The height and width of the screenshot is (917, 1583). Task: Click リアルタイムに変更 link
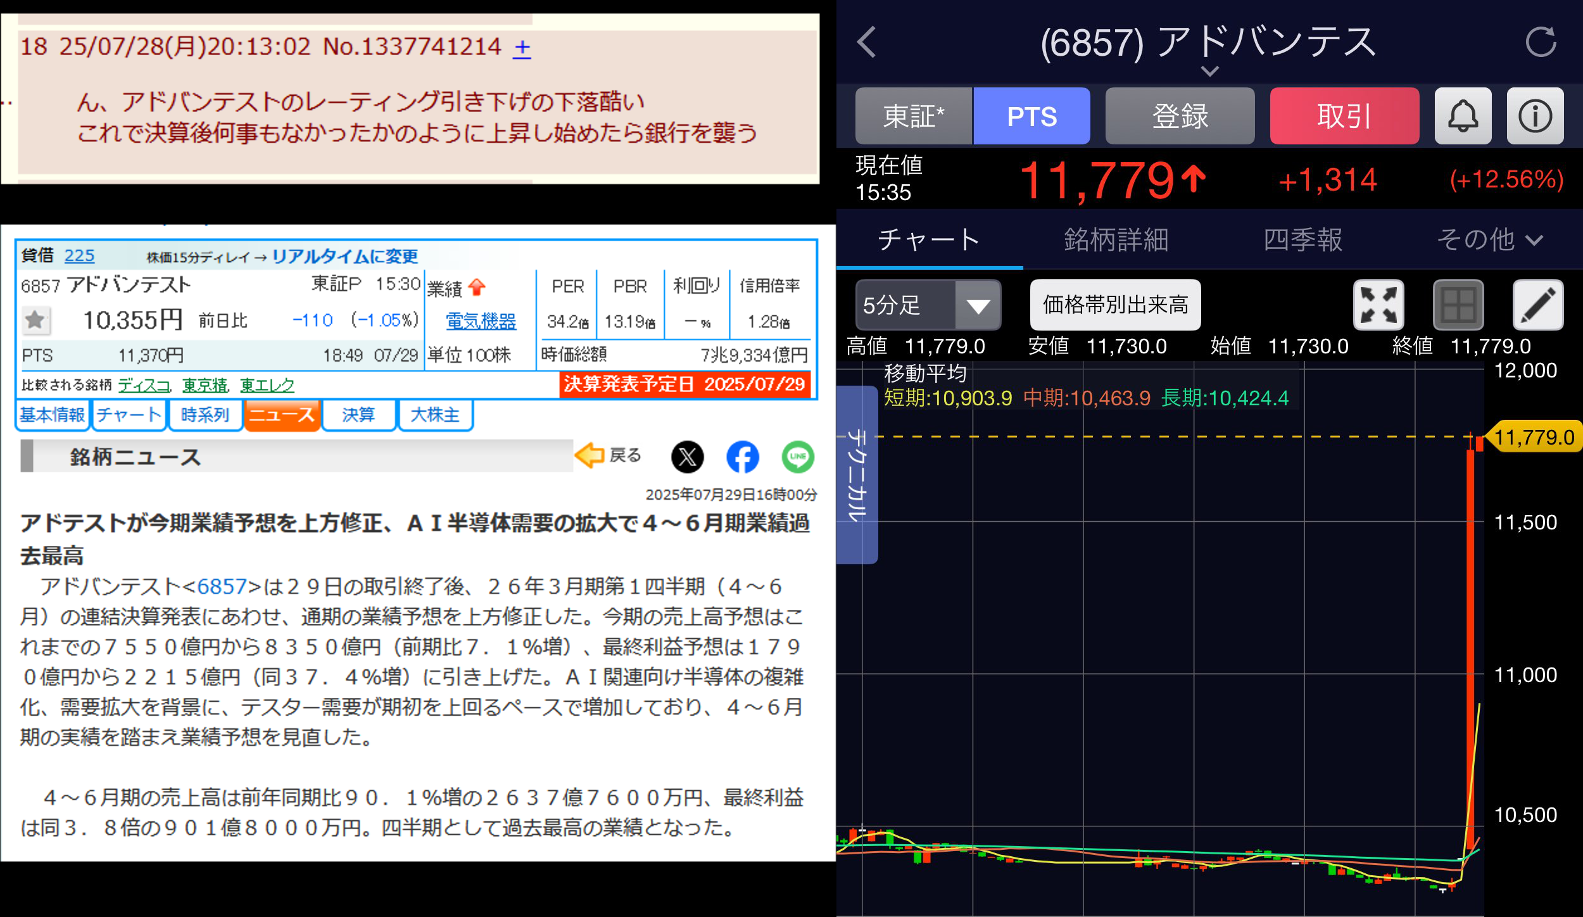coord(345,256)
